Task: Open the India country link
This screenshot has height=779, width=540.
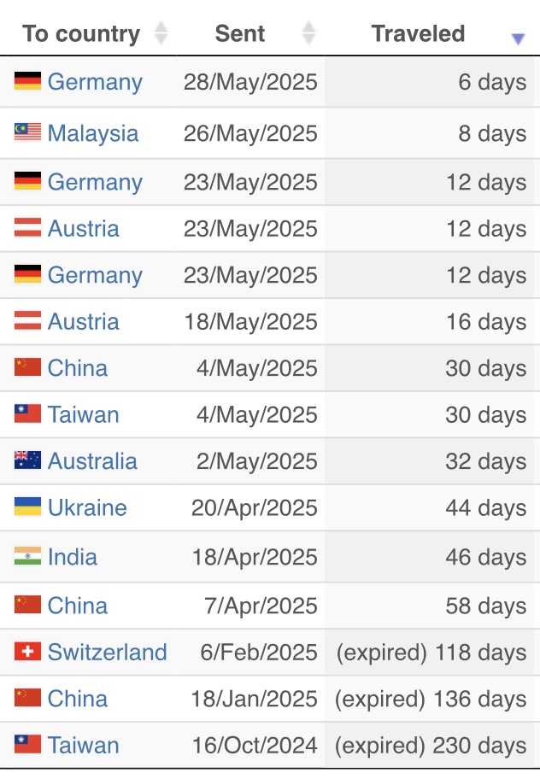Action: point(73,556)
